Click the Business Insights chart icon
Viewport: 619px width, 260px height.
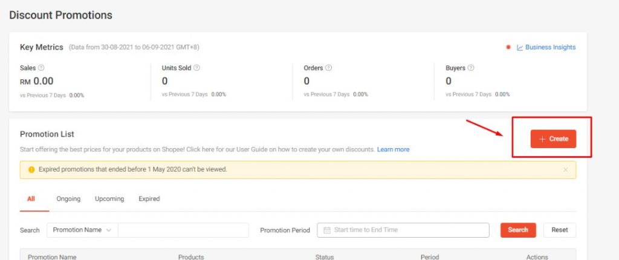coord(519,47)
